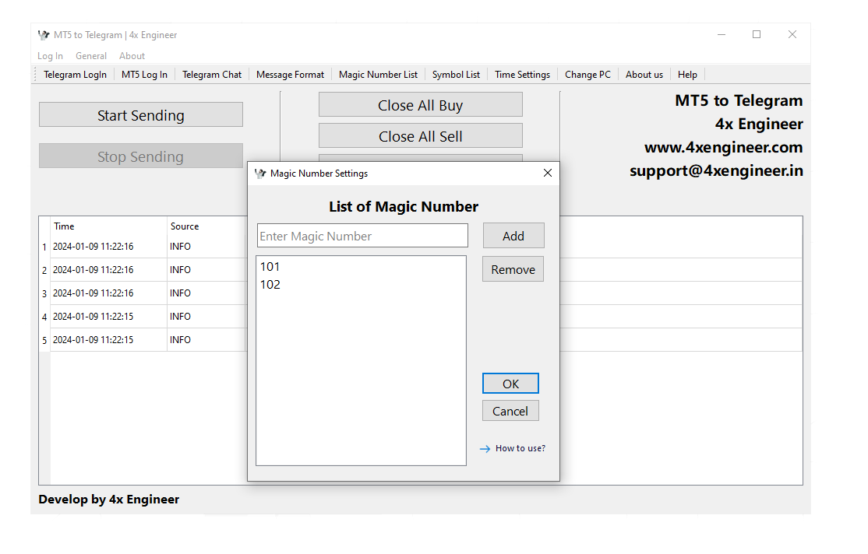Click the Start Sending button
This screenshot has height=554, width=868.
pyautogui.click(x=140, y=114)
